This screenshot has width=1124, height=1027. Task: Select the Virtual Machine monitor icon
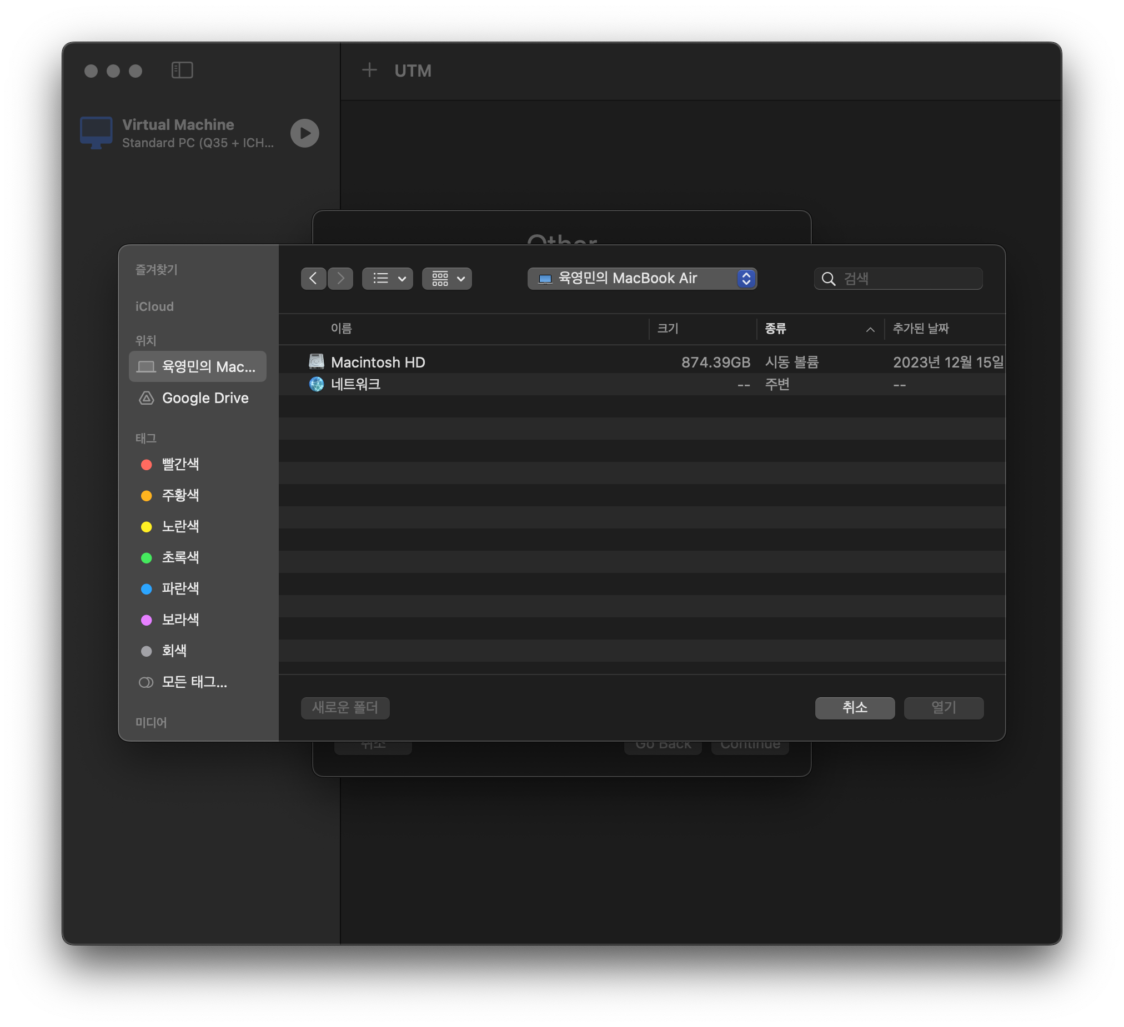(x=96, y=133)
